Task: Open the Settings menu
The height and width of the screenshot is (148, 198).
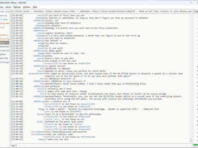Action: point(17,7)
